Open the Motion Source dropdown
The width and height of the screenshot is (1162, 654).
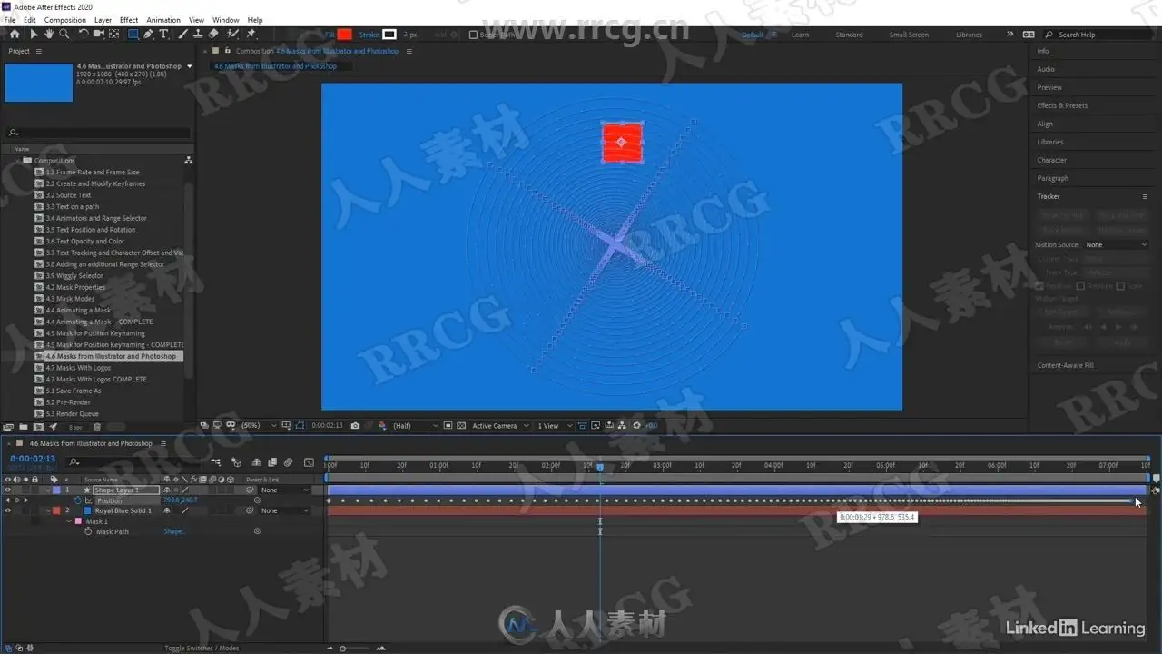pyautogui.click(x=1117, y=244)
